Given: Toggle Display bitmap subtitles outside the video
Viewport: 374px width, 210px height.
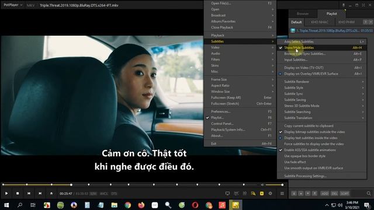Looking at the screenshot, I should [x=321, y=132].
